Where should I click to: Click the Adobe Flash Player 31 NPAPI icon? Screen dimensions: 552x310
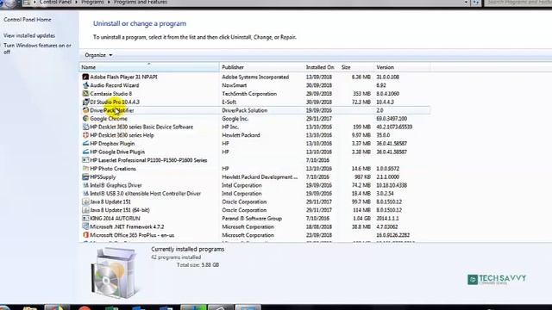point(85,77)
